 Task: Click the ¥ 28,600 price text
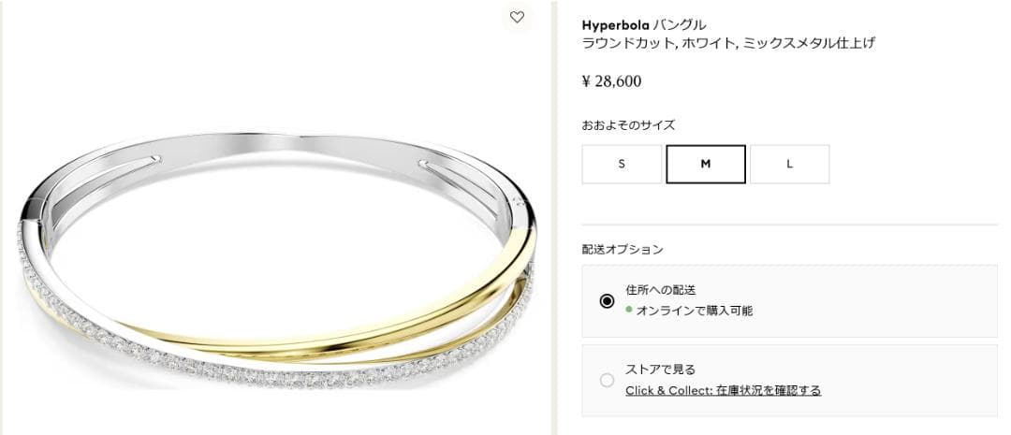pyautogui.click(x=611, y=81)
